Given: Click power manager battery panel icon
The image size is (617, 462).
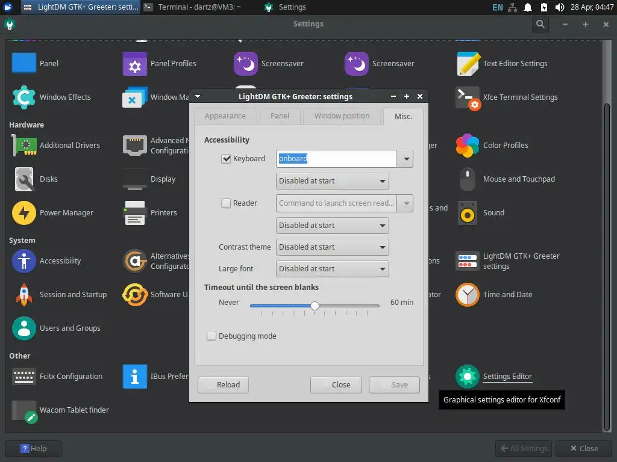Looking at the screenshot, I should [543, 7].
